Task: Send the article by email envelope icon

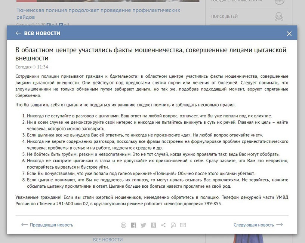Action: click(183, 225)
